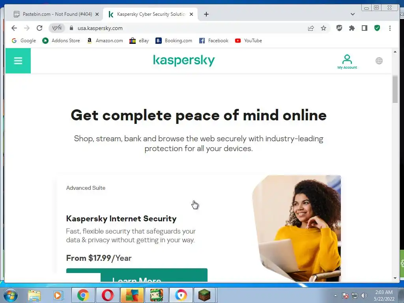The width and height of the screenshot is (404, 303).
Task: Open the Amazon.com bookmark
Action: point(105,41)
